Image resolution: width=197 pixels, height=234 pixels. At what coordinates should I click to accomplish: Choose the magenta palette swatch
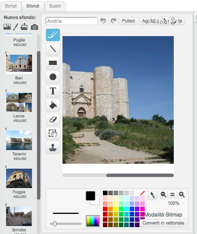(143, 209)
